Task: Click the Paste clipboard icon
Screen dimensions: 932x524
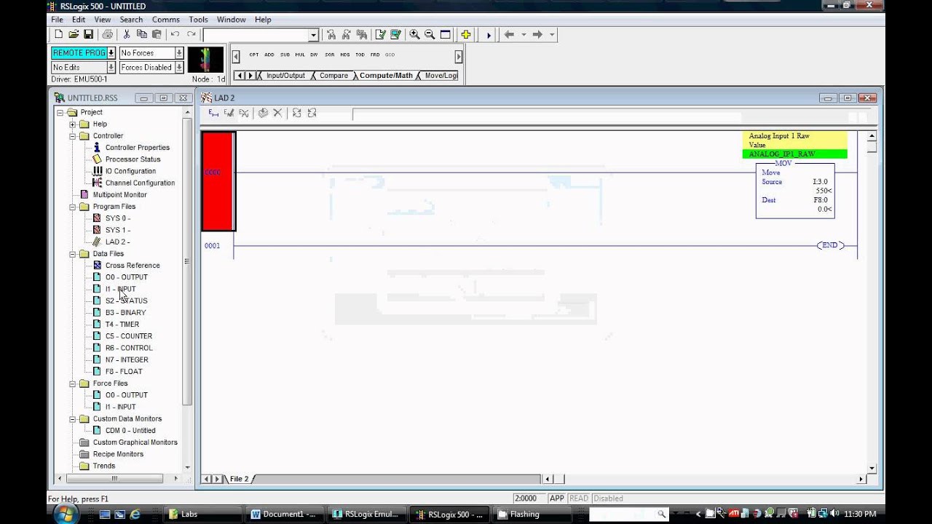Action: click(x=157, y=34)
